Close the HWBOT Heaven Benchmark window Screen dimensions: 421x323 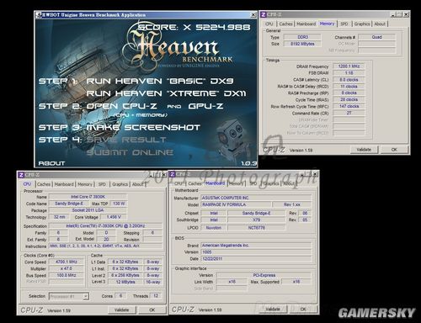[x=253, y=15]
